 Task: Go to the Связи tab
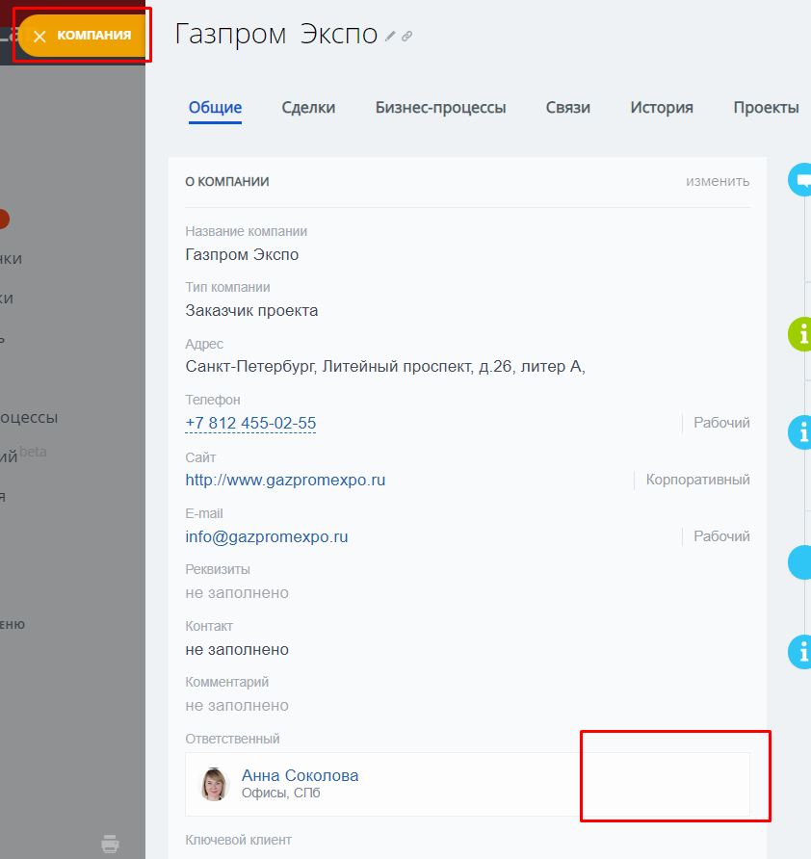[567, 108]
